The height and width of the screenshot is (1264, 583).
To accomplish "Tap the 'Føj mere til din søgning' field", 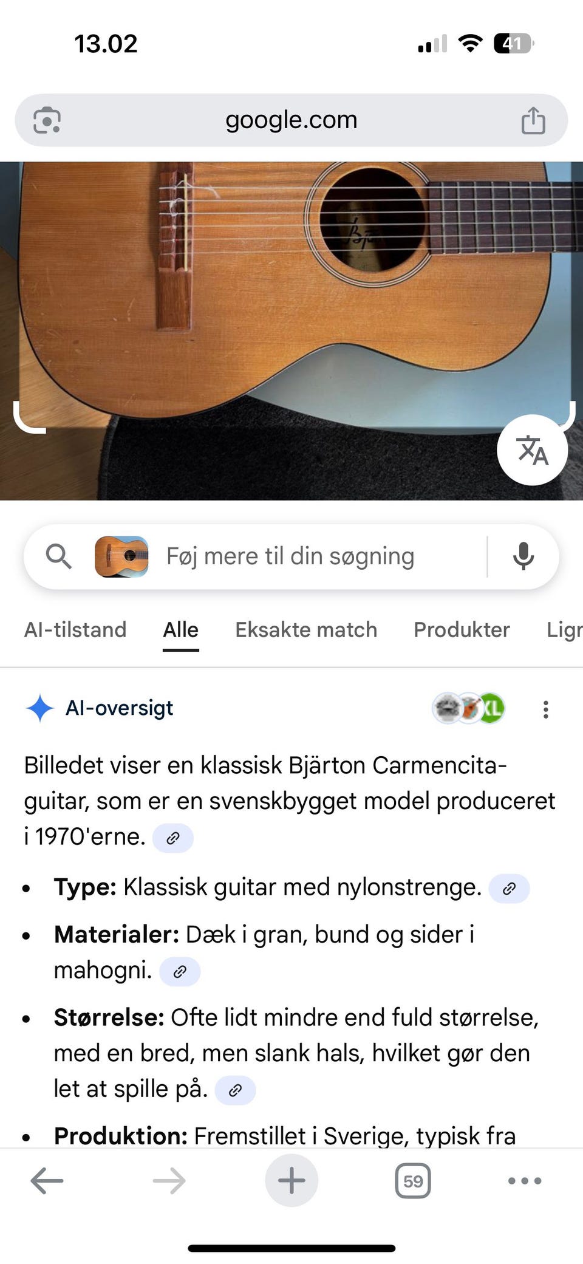I will point(290,556).
